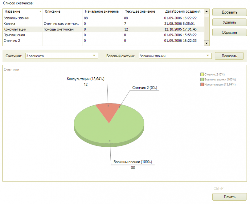Select the Счетчик 2 row
Image resolution: width=250 pixels, height=204 pixels.
(x=103, y=41)
